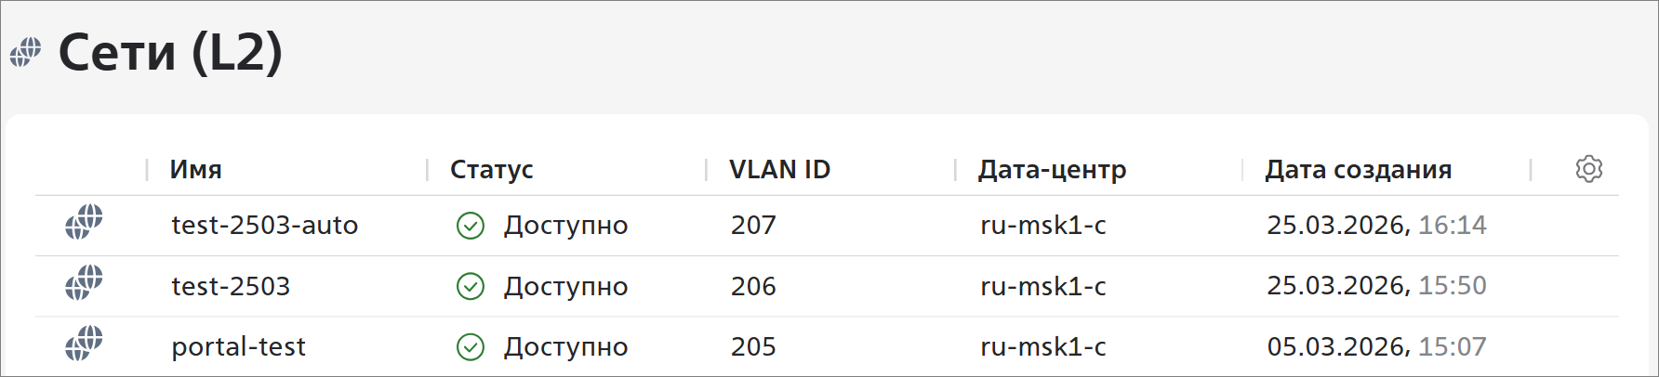Click green status checkmark for portal-test

[471, 347]
